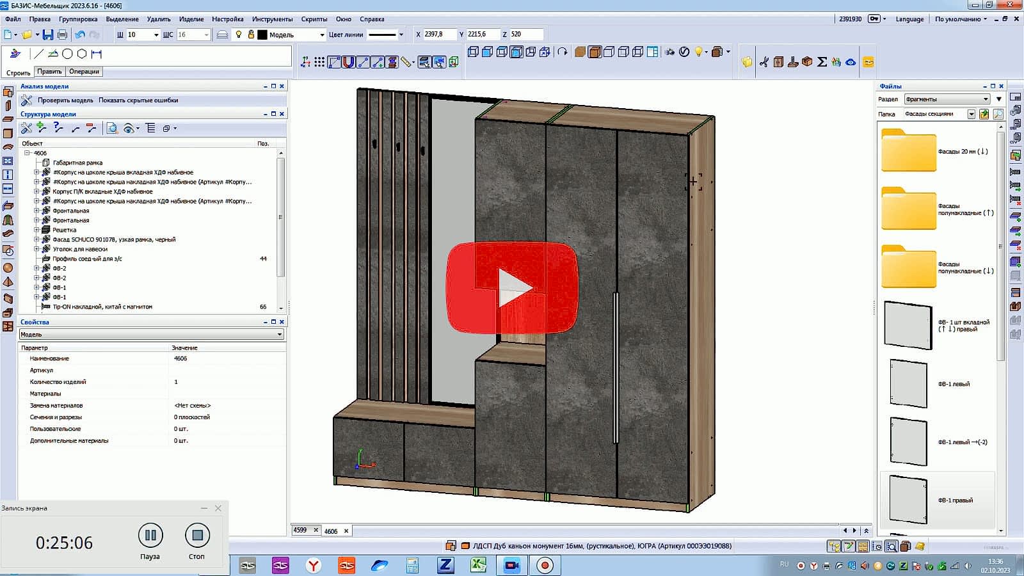The height and width of the screenshot is (576, 1024).
Task: Open the Инструменты menu
Action: pos(272,19)
